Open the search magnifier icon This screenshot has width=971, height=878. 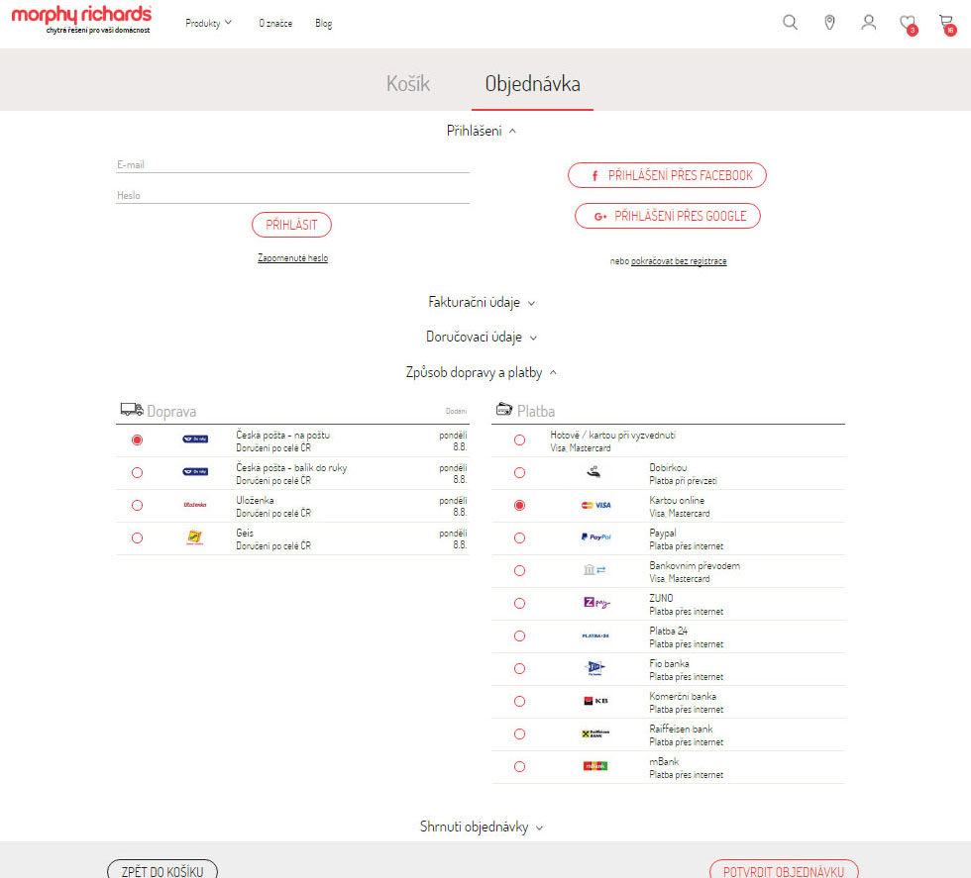(x=790, y=23)
